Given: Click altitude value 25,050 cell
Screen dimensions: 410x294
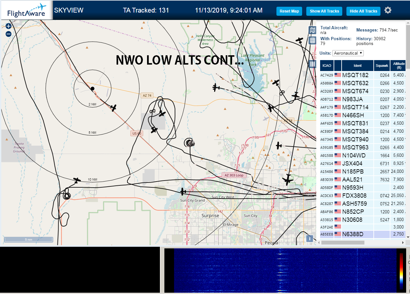Looking at the screenshot, I should click(398, 196).
